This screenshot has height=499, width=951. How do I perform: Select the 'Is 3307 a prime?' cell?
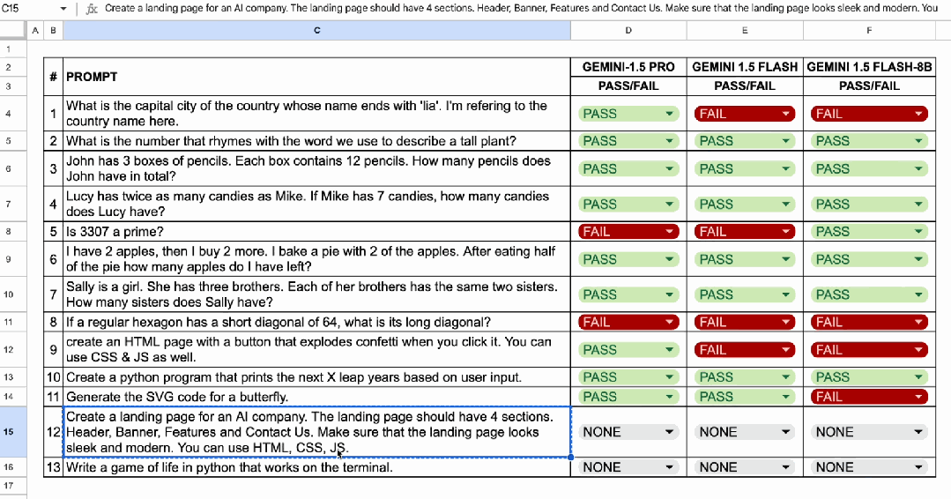click(316, 232)
